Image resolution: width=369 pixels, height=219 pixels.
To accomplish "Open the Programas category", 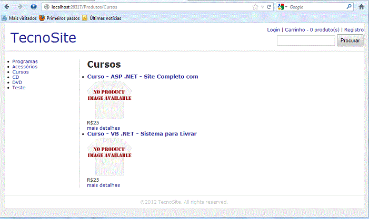I will coord(25,61).
